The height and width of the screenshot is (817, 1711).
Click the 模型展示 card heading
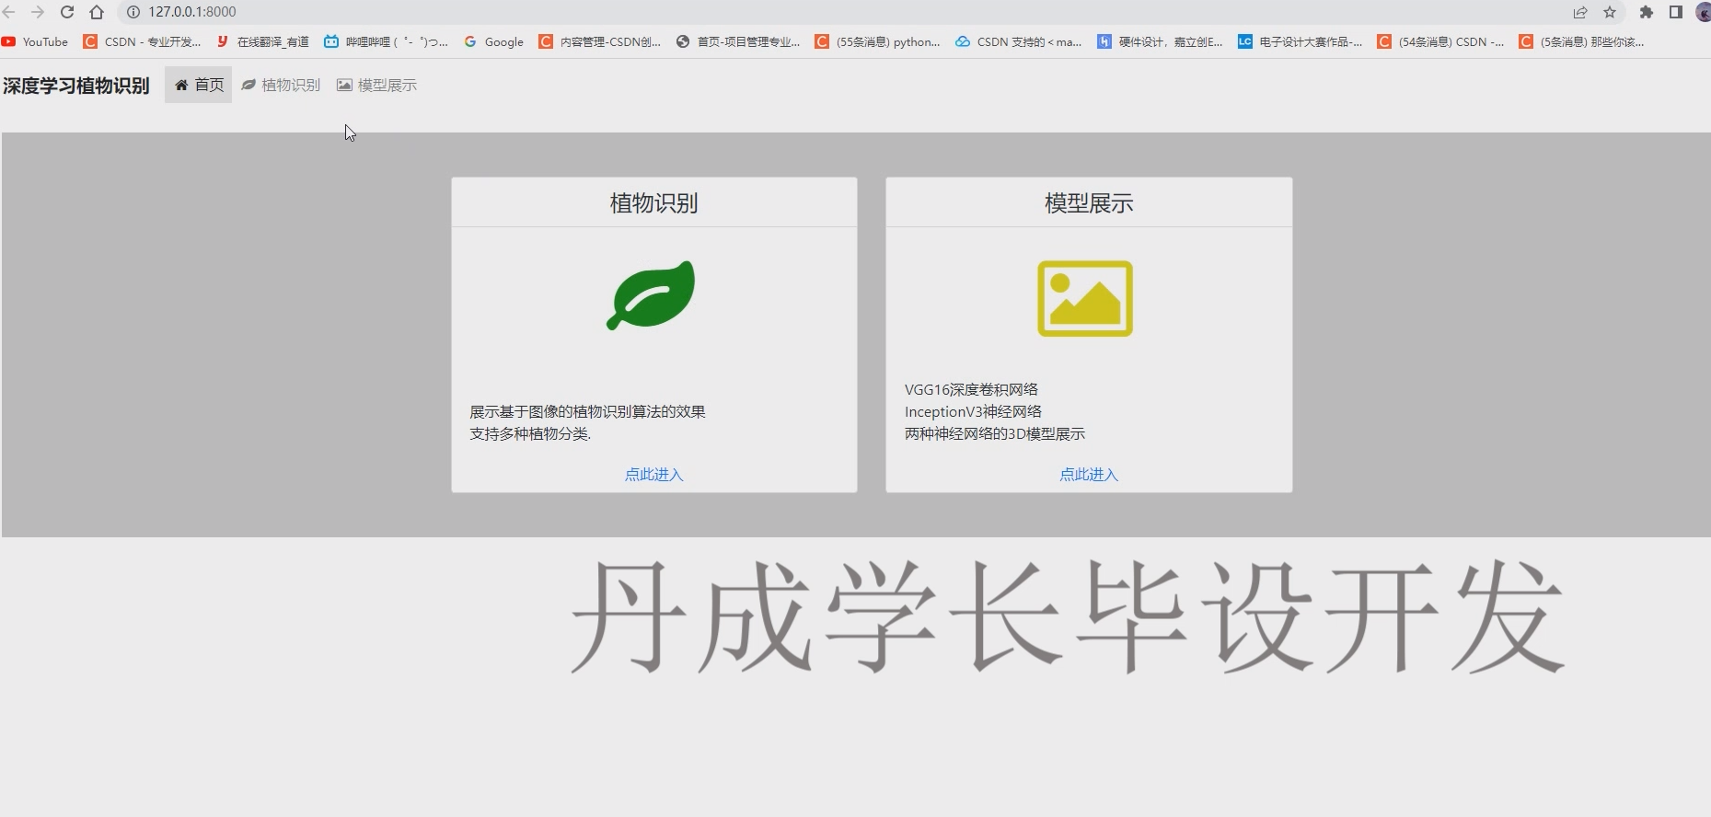click(x=1089, y=203)
